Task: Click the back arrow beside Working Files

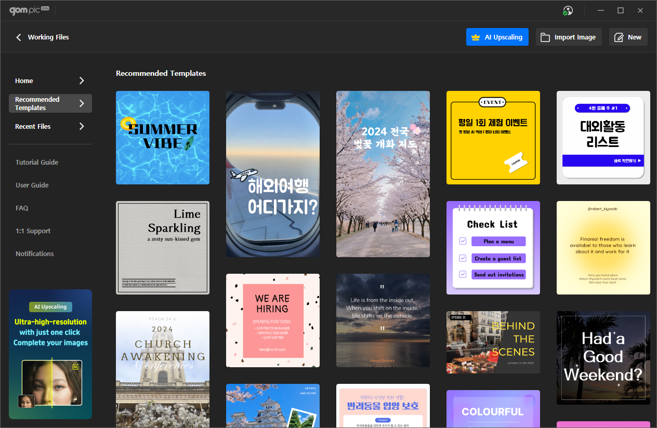Action: (19, 37)
